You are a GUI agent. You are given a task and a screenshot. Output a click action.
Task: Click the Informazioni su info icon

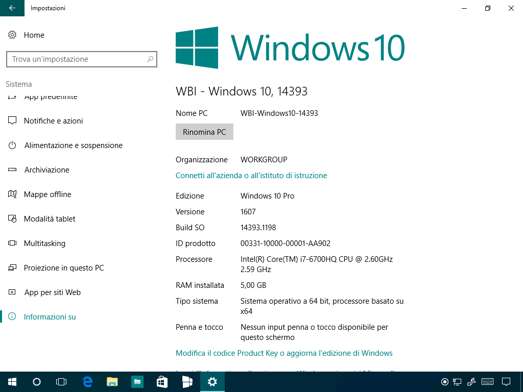point(12,316)
